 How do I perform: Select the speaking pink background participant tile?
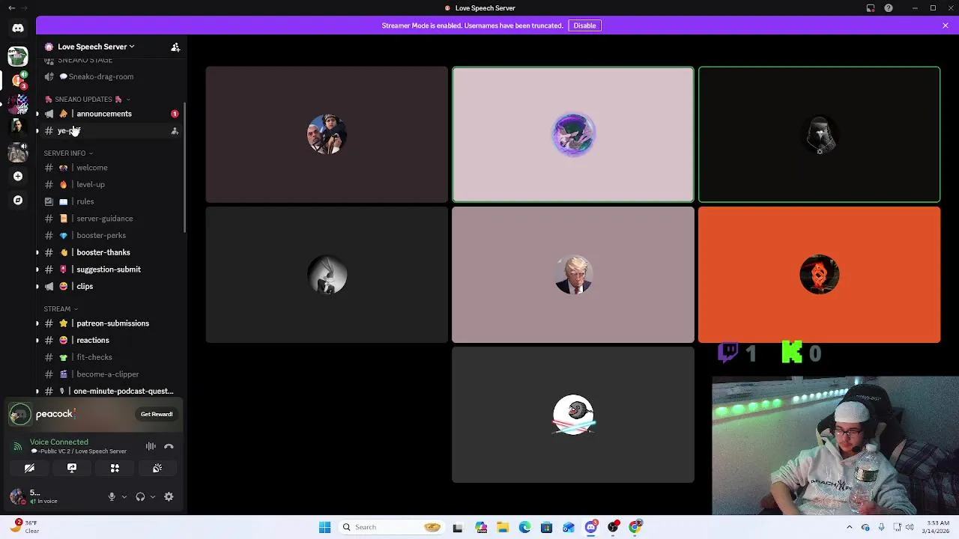click(x=573, y=135)
